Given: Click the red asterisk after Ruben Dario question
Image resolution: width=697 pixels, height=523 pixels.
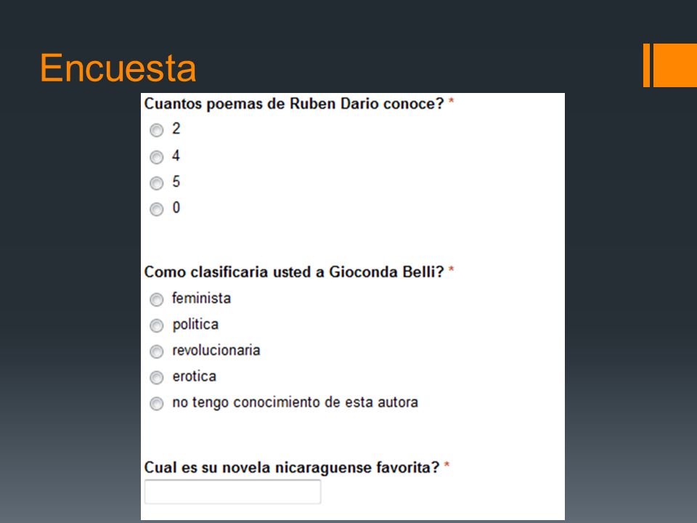Looking at the screenshot, I should click(451, 102).
